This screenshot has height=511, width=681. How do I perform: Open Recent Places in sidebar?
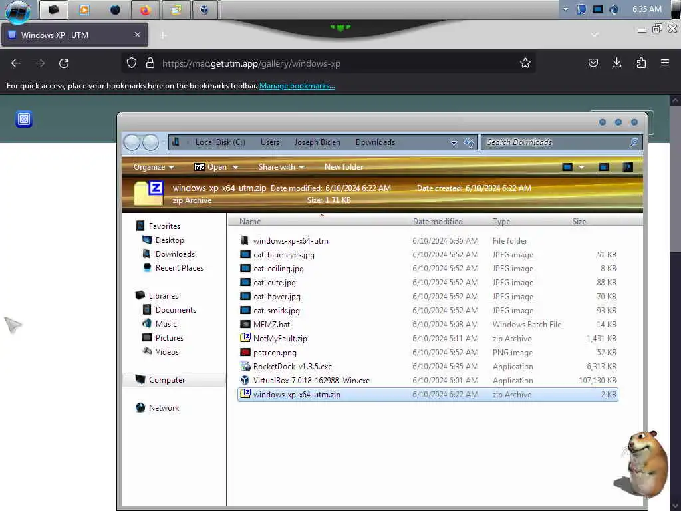[173, 267]
